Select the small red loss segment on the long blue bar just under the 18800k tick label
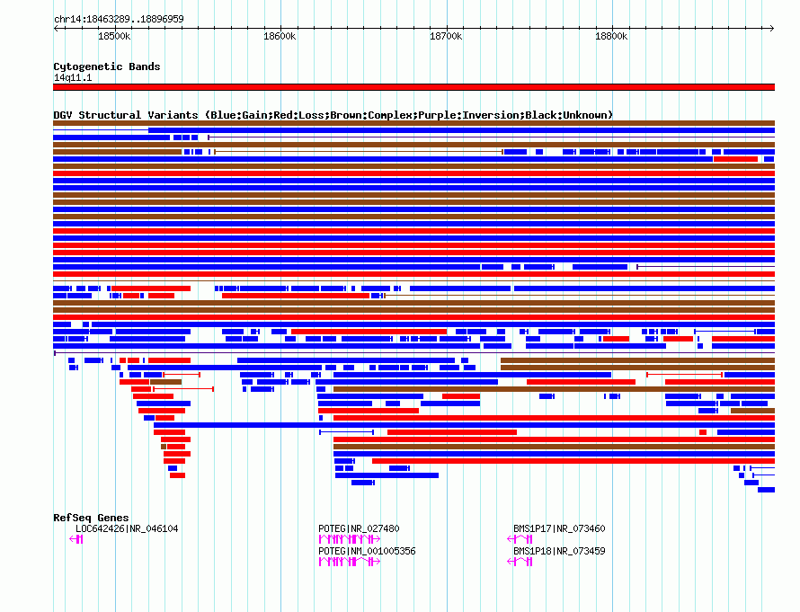 coord(735,159)
